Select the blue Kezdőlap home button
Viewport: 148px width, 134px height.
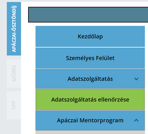pos(90,36)
